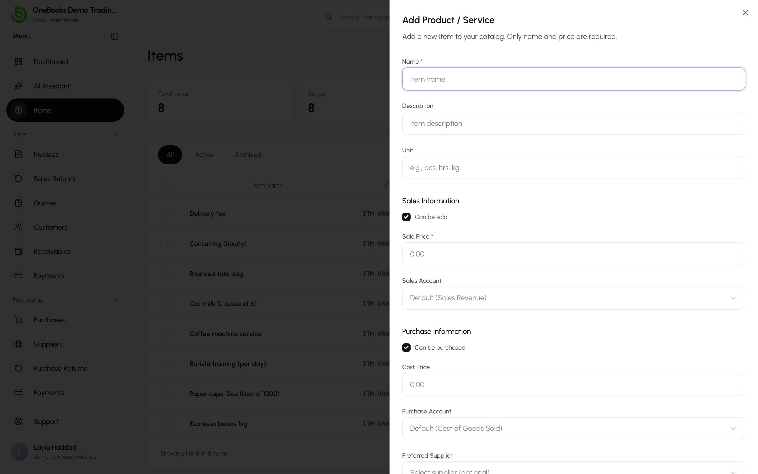This screenshot has height=474, width=758.
Task: Open the Consulting (hourly) item row
Action: 268,244
